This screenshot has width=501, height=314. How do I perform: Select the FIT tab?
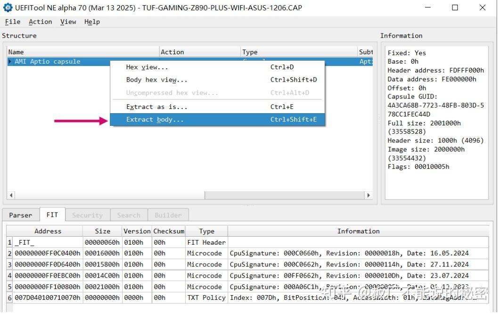pos(52,215)
